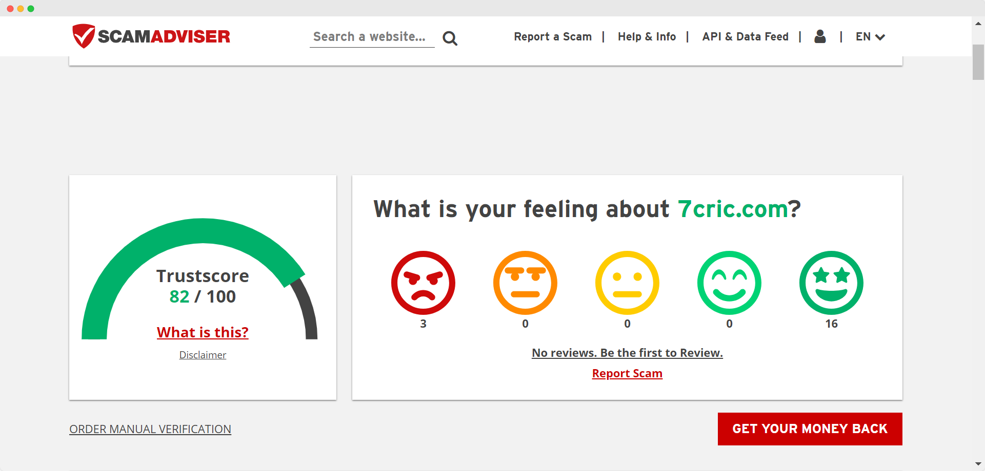Select the yellow neutral face rating
This screenshot has height=471, width=985.
coord(627,283)
